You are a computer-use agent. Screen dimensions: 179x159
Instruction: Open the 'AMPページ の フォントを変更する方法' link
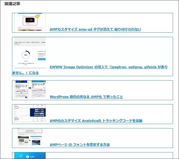[x=80, y=145]
